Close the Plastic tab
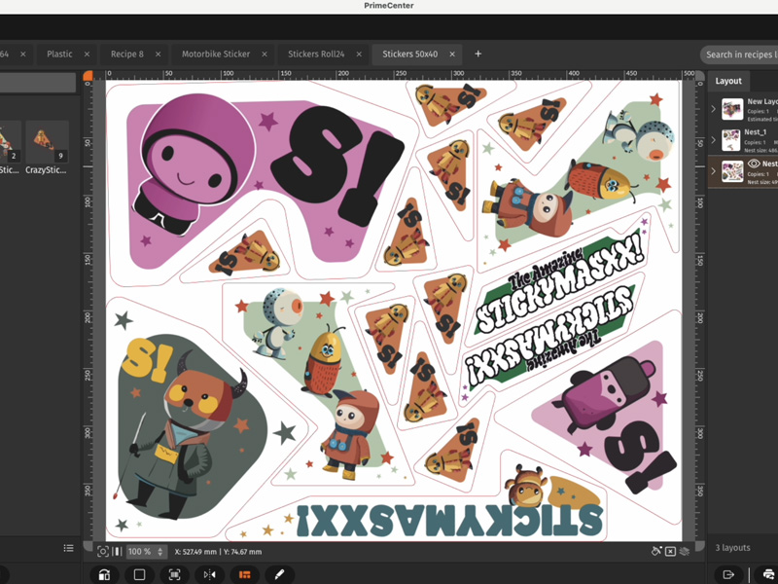 coord(87,55)
